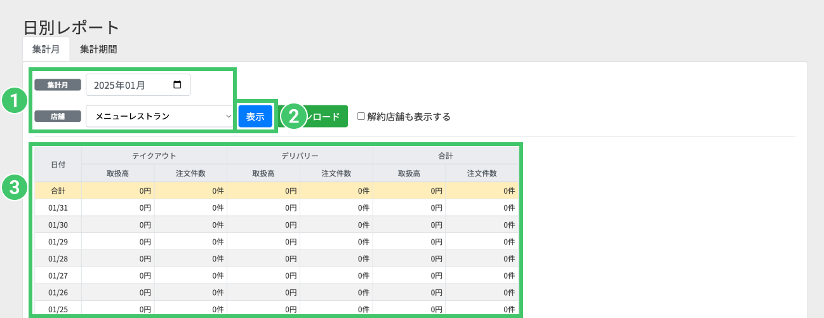
Task: Expand the メニューレストラン store dropdown
Action: [160, 116]
